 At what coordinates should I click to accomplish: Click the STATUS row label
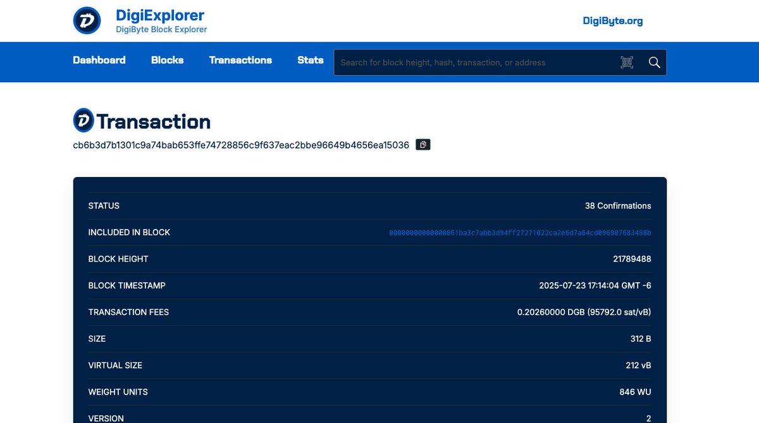(x=104, y=205)
